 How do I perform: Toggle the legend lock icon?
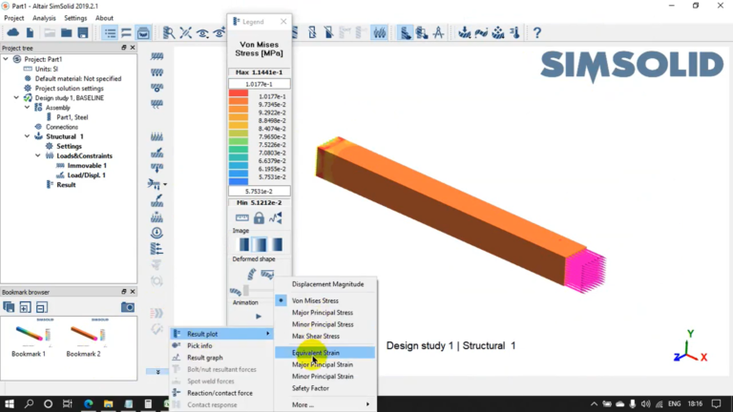pos(259,217)
